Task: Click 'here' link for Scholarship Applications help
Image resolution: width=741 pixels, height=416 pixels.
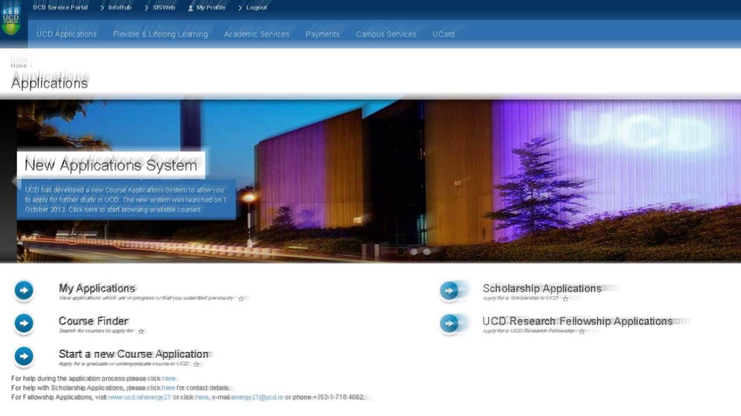Action: click(168, 388)
